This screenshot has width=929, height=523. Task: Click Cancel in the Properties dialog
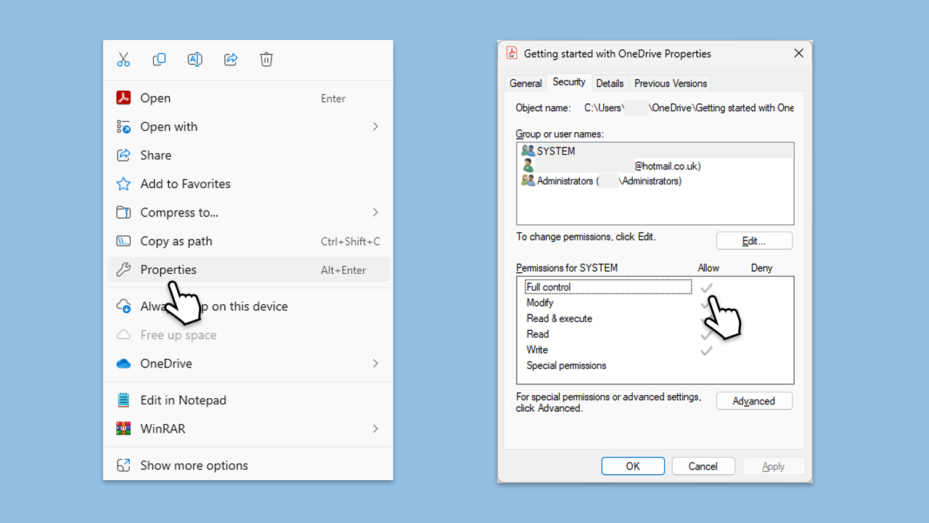[703, 466]
